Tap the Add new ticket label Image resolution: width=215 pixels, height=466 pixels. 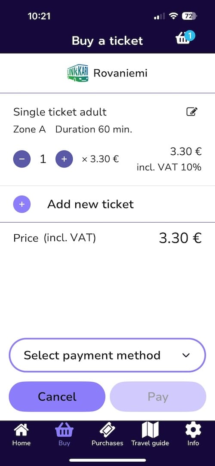click(90, 204)
